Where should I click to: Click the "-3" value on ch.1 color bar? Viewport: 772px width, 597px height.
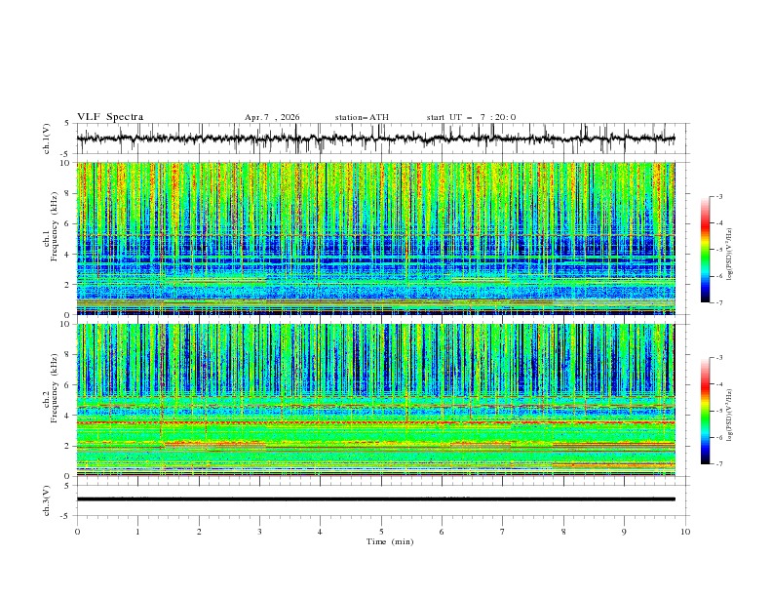coord(718,196)
